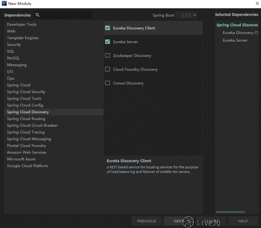Select Spring Cloud Tracing category
Image resolution: width=261 pixels, height=228 pixels.
coord(54,132)
